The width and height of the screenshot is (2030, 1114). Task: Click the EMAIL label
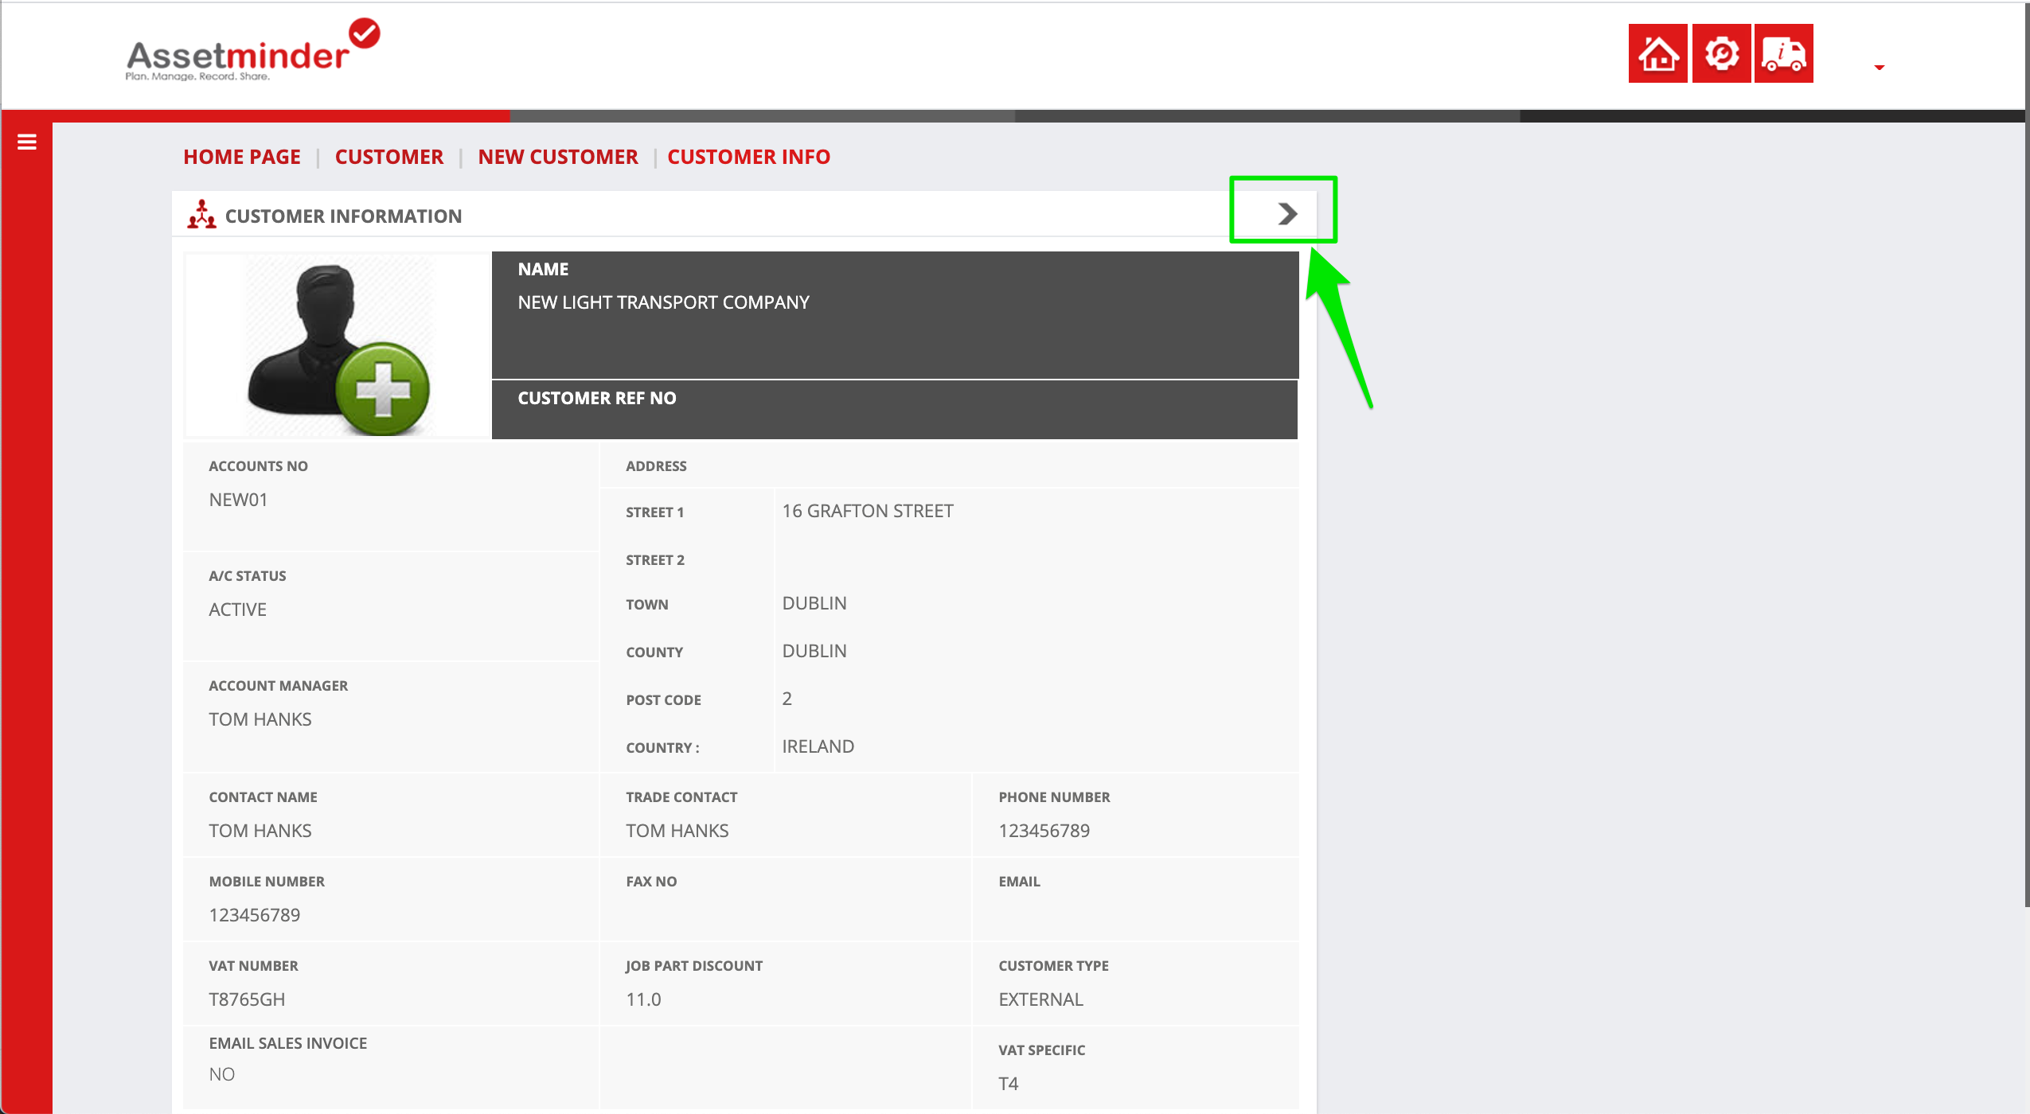point(1019,882)
